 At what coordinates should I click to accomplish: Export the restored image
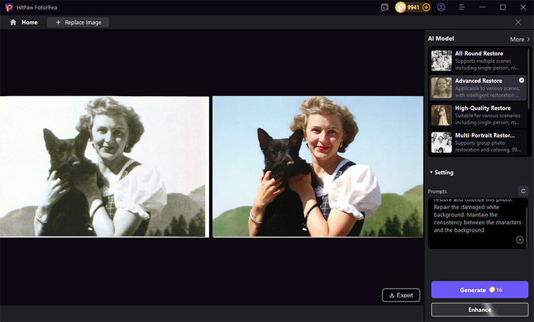[x=401, y=295]
